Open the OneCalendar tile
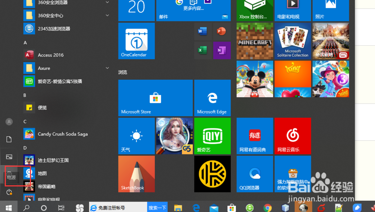 136,41
